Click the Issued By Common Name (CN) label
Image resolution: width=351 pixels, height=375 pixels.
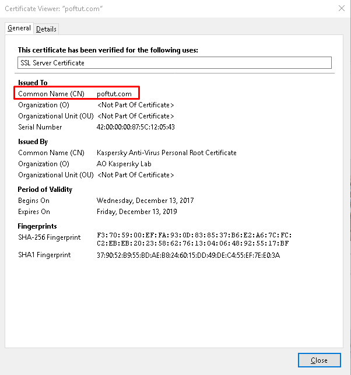click(51, 153)
